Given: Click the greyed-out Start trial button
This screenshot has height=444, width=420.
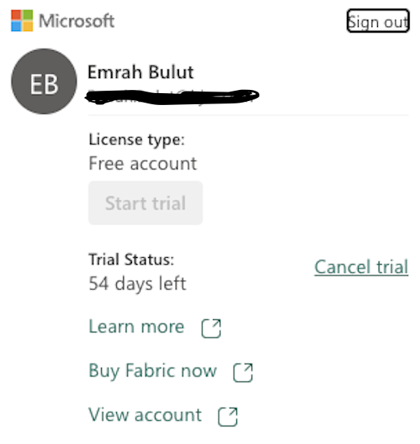Looking at the screenshot, I should (x=146, y=203).
